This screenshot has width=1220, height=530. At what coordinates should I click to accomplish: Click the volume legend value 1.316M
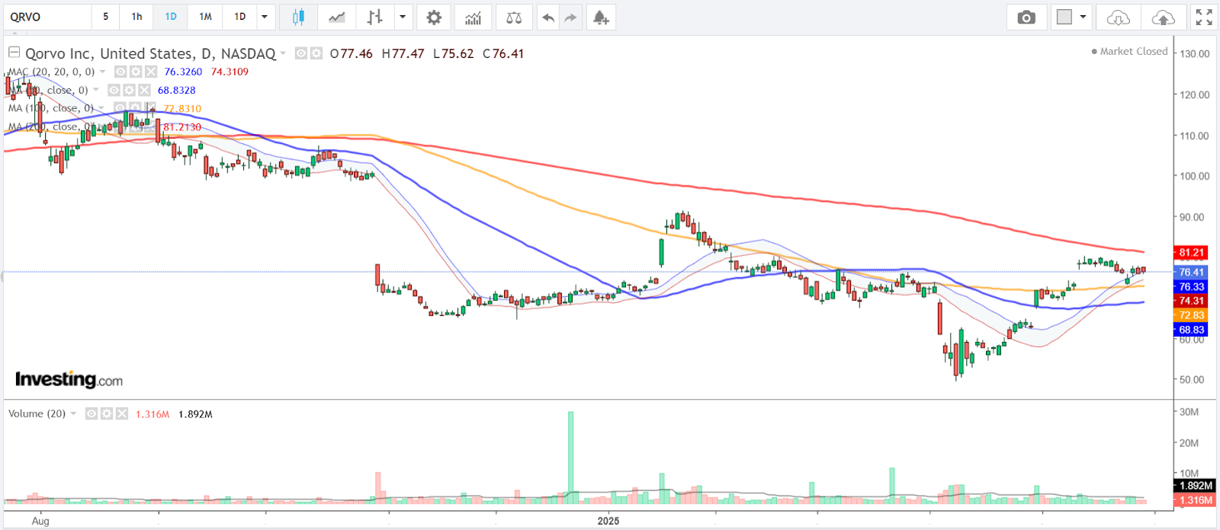pos(152,414)
